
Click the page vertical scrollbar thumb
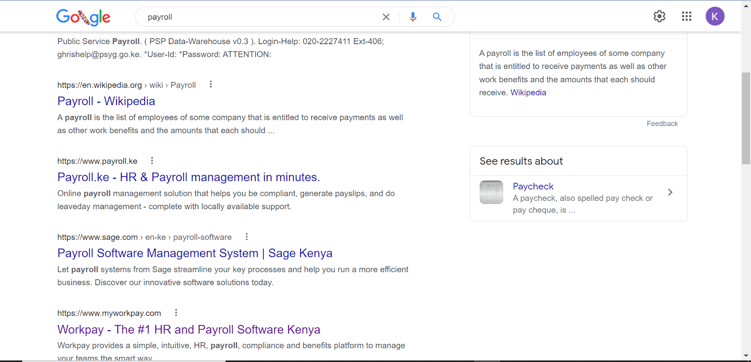click(x=746, y=118)
